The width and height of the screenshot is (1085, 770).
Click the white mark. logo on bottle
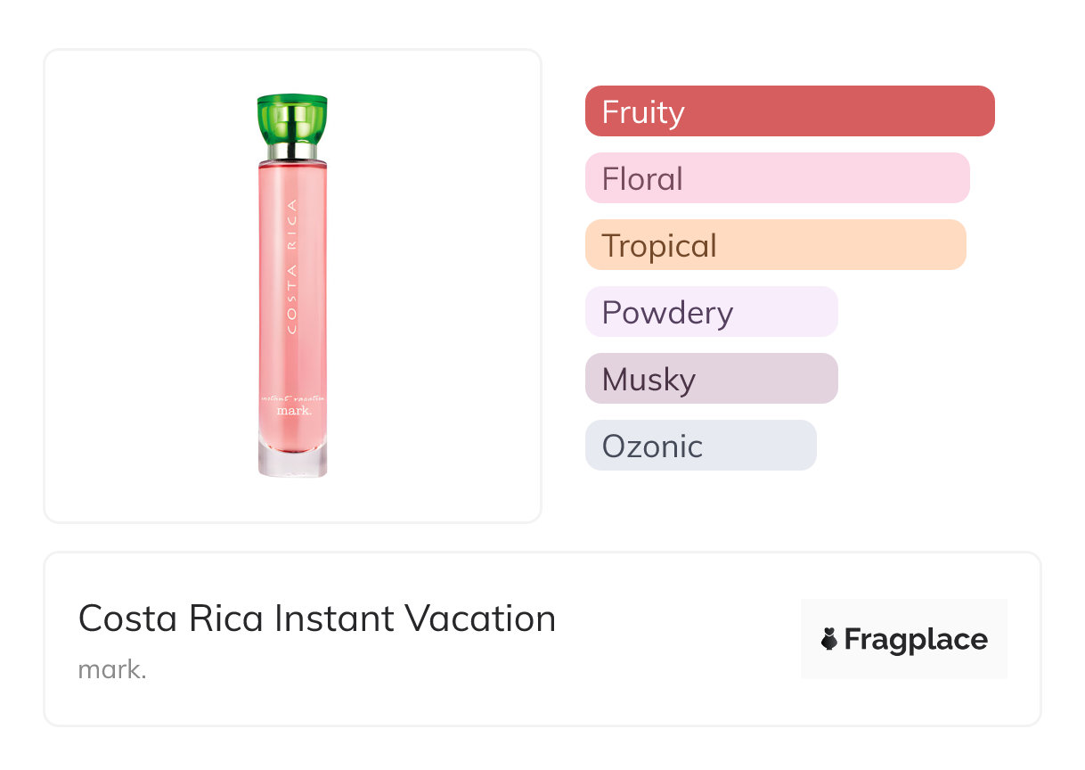pos(293,411)
